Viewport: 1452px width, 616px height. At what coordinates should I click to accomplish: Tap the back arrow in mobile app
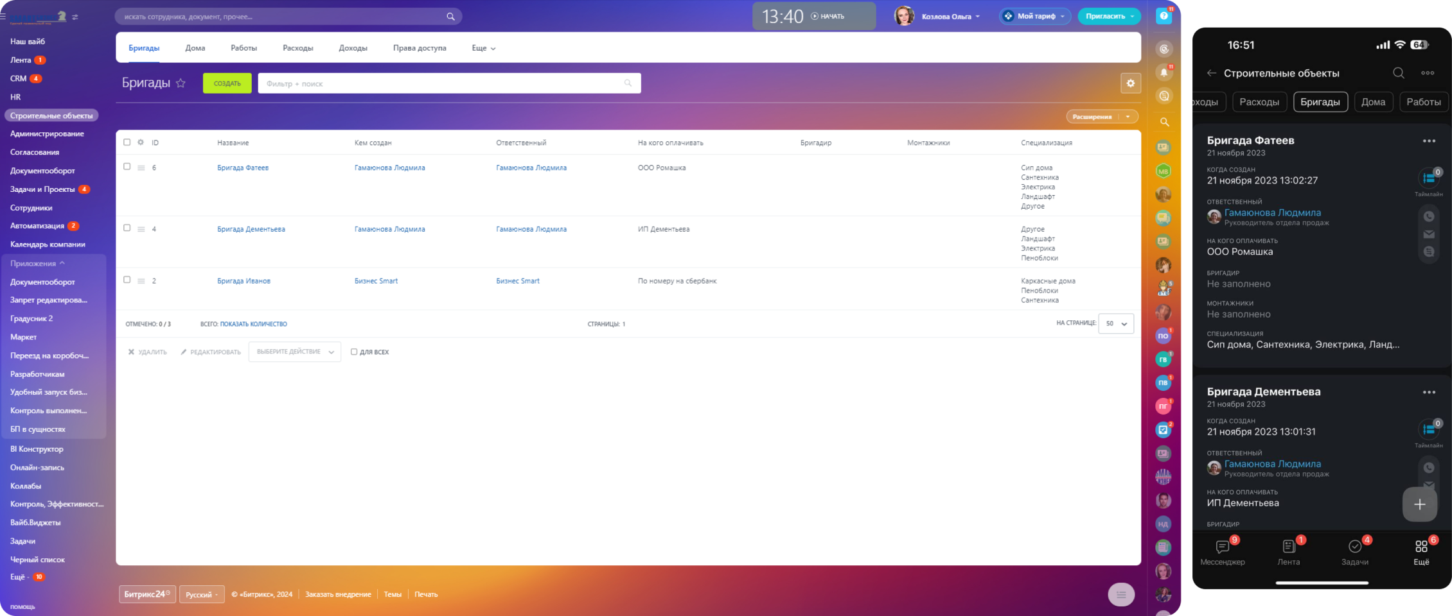tap(1211, 73)
